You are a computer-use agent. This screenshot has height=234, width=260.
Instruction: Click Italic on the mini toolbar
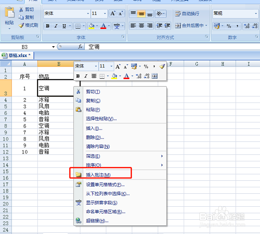pyautogui.click(x=86, y=76)
